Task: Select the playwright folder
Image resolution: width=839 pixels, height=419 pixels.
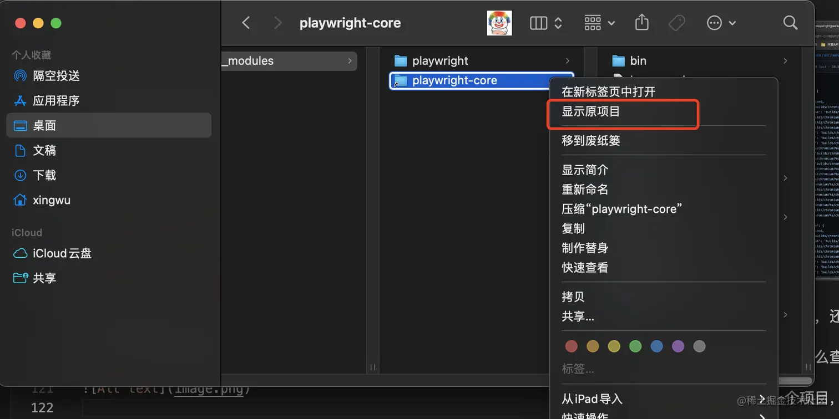Action: click(x=482, y=61)
